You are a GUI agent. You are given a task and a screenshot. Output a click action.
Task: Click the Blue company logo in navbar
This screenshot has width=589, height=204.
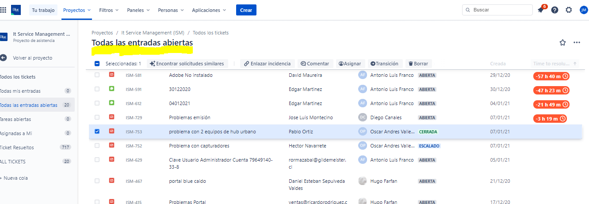click(x=16, y=10)
